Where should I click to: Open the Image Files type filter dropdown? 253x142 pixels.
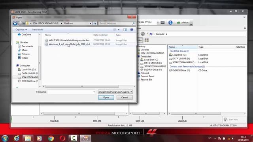point(115,92)
